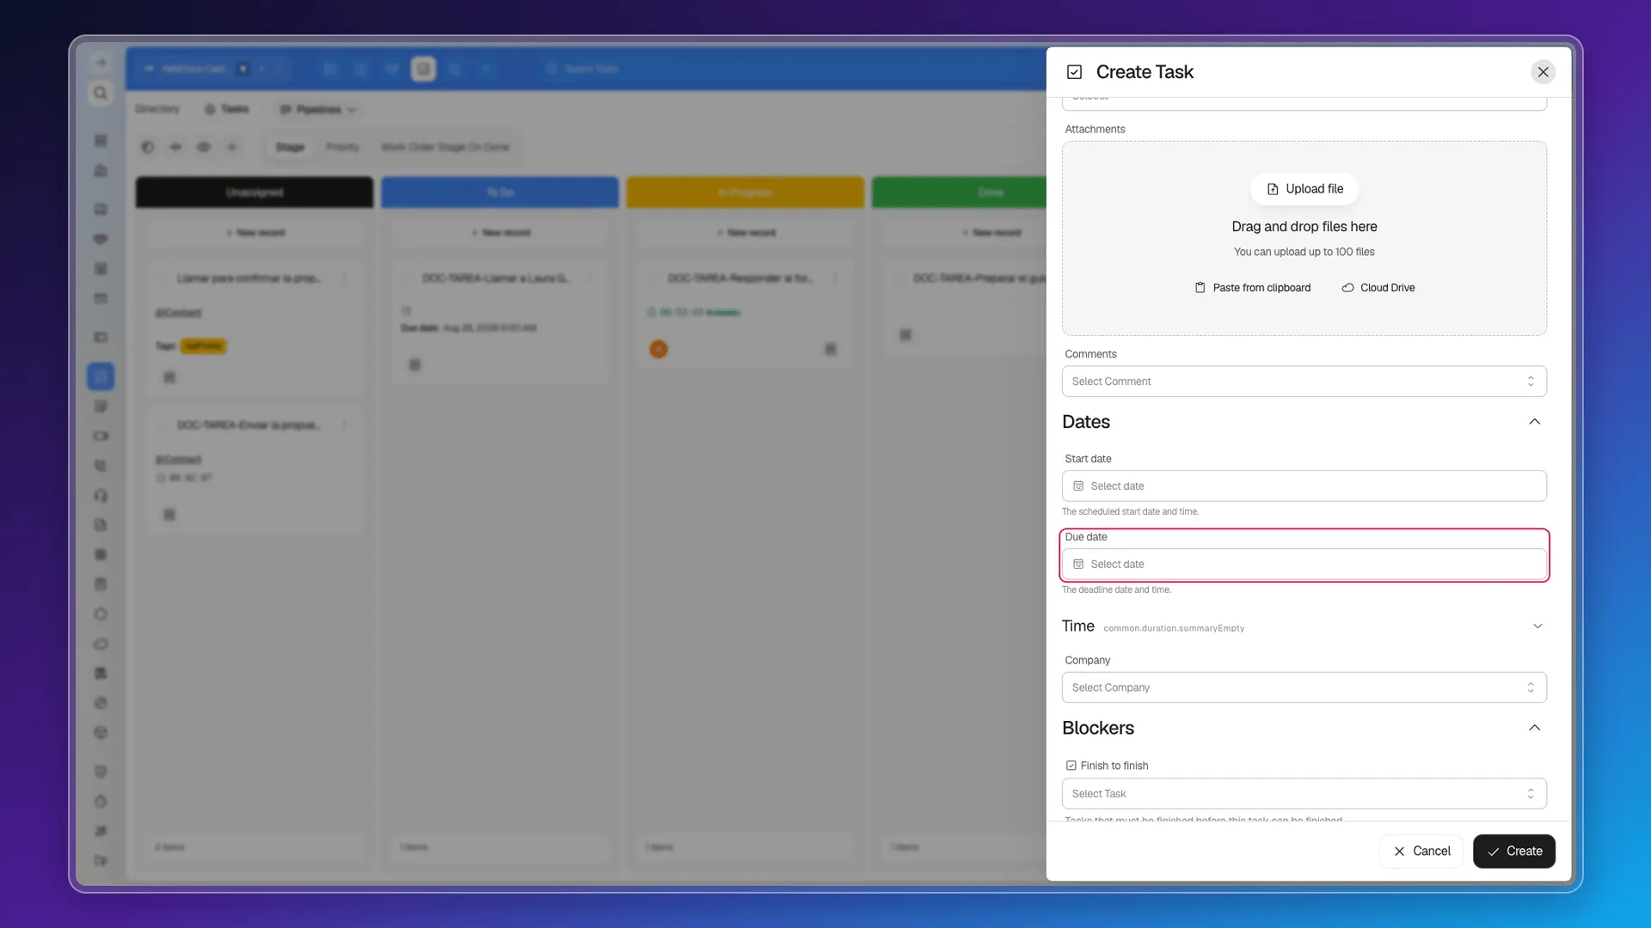Click the green Done column header

tap(960, 192)
